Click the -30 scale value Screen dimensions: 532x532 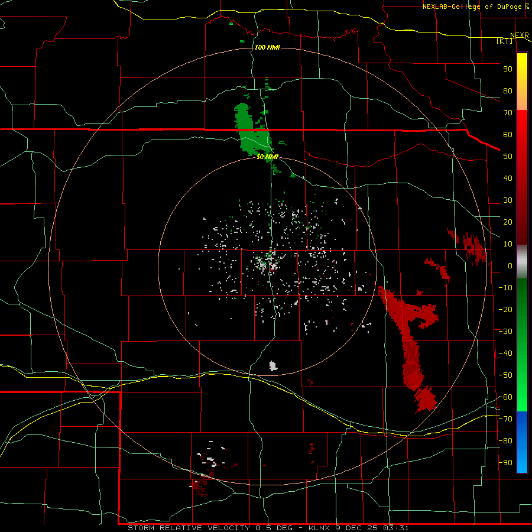[x=505, y=332]
